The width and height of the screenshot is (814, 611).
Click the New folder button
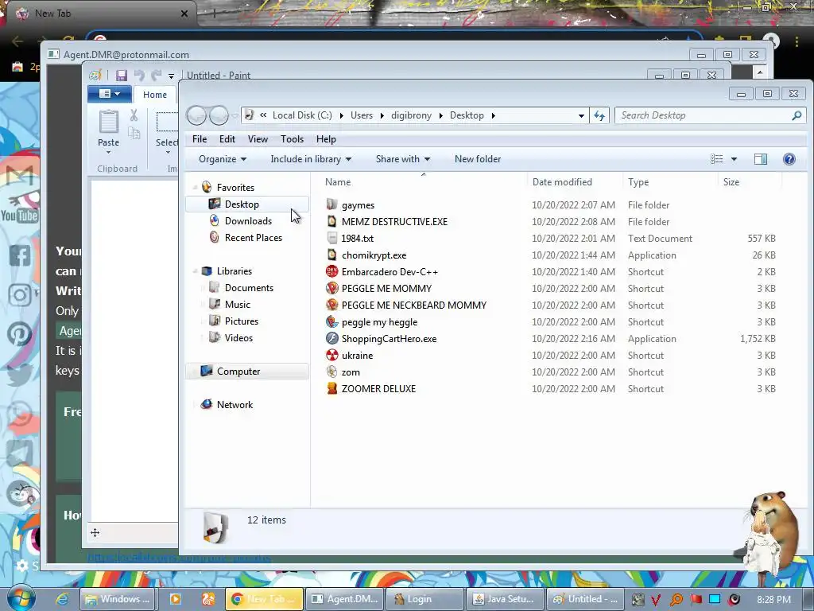click(478, 159)
